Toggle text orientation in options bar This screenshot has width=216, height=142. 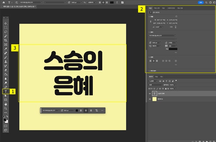click(17, 3)
